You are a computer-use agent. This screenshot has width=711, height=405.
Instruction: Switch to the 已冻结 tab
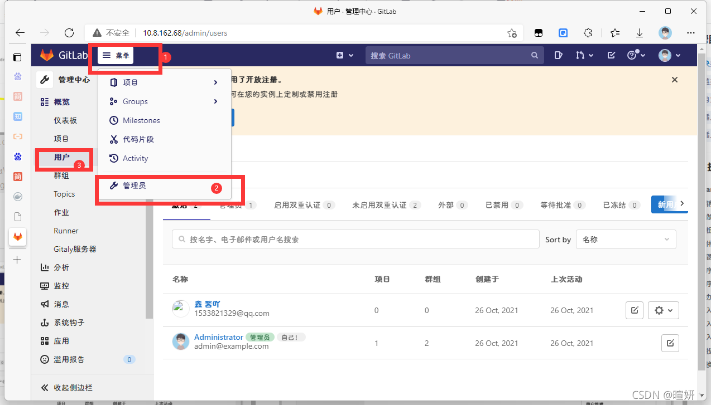click(621, 205)
